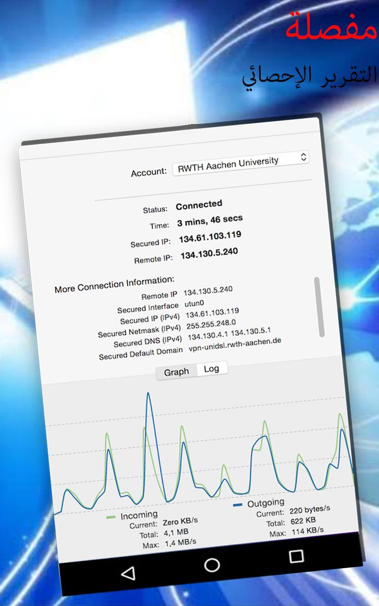The width and height of the screenshot is (379, 606).
Task: Click the More Connection Information heading
Action: point(114,285)
